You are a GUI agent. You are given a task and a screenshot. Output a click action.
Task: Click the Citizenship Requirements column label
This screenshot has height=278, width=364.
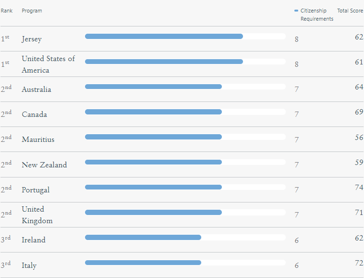316,15
